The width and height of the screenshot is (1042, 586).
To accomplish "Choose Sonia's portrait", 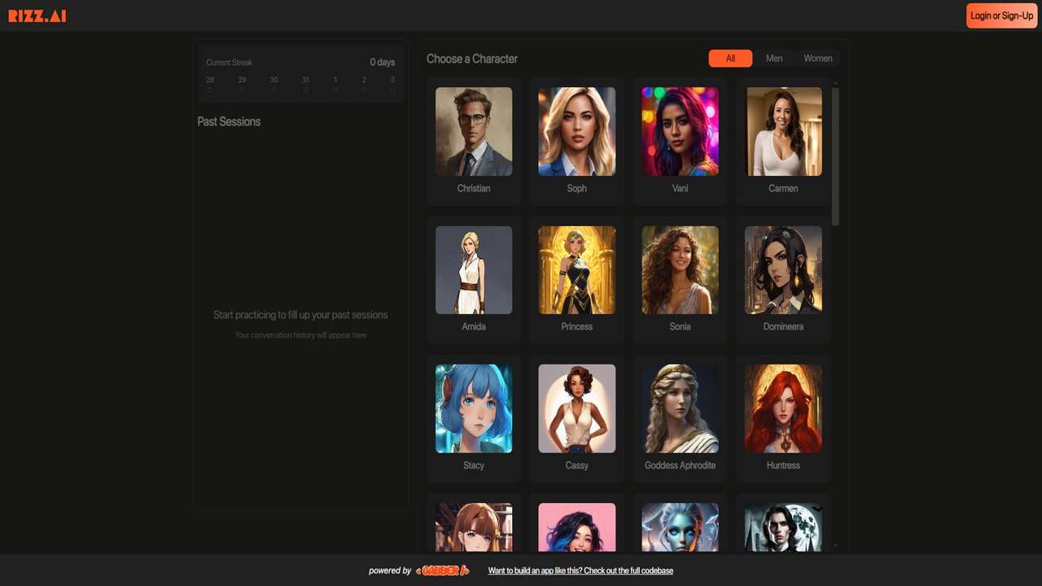I will tap(680, 270).
